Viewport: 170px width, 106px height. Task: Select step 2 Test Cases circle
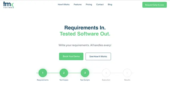pyautogui.click(x=64, y=73)
